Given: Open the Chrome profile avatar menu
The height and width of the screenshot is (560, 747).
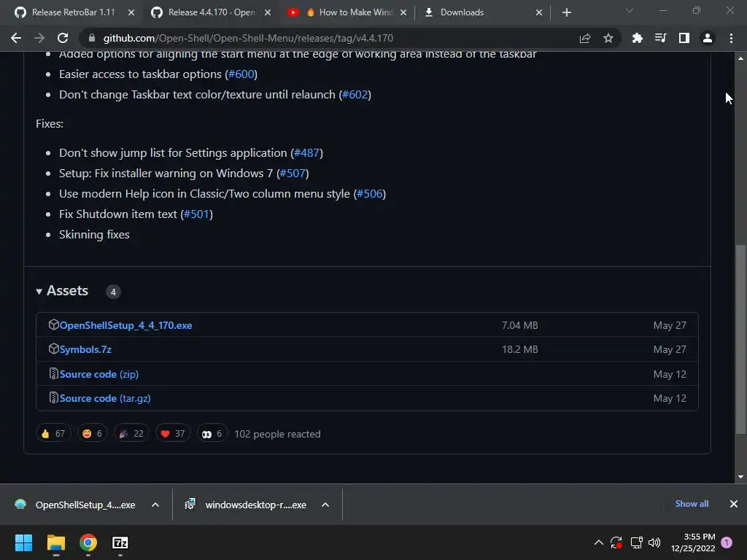Looking at the screenshot, I should click(x=708, y=38).
